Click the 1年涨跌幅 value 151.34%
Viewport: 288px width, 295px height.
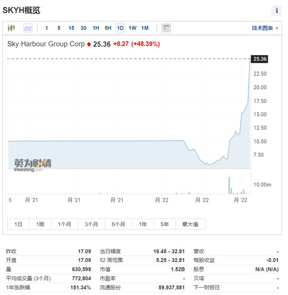(80, 287)
